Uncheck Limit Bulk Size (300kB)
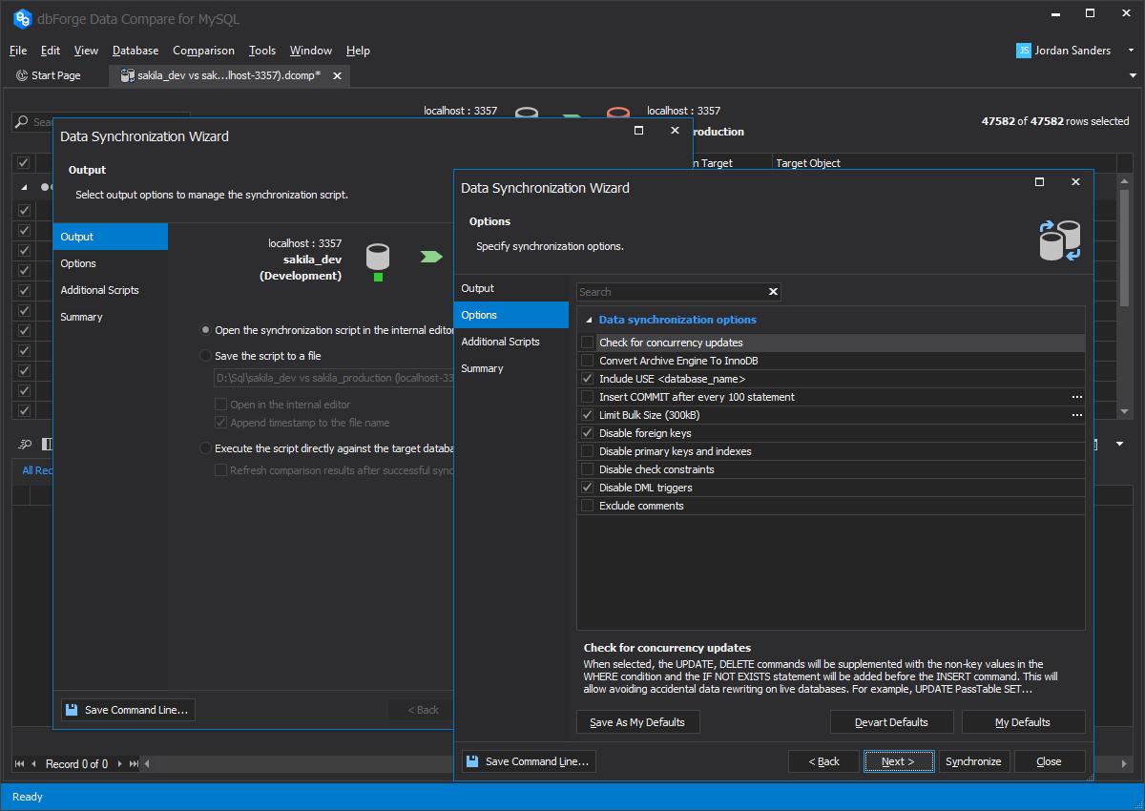Screen dimensions: 1145x811 tap(588, 415)
